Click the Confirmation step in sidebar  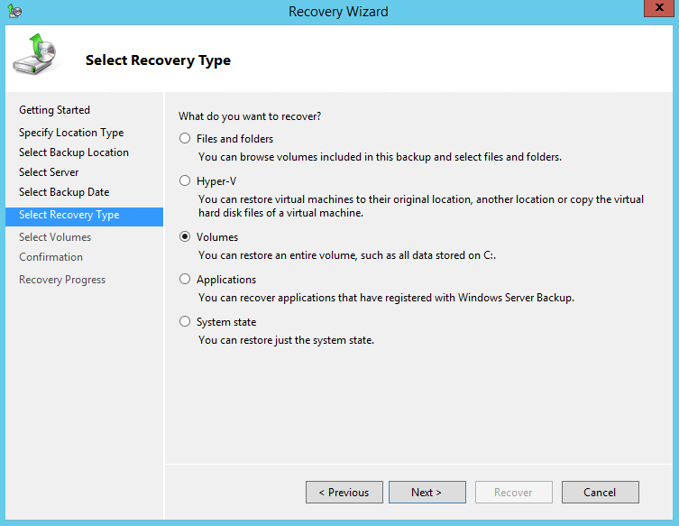[50, 257]
